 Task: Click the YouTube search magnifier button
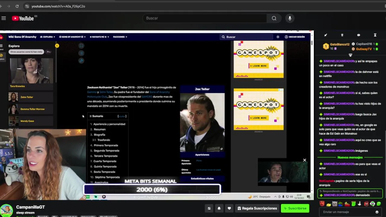pos(274,18)
